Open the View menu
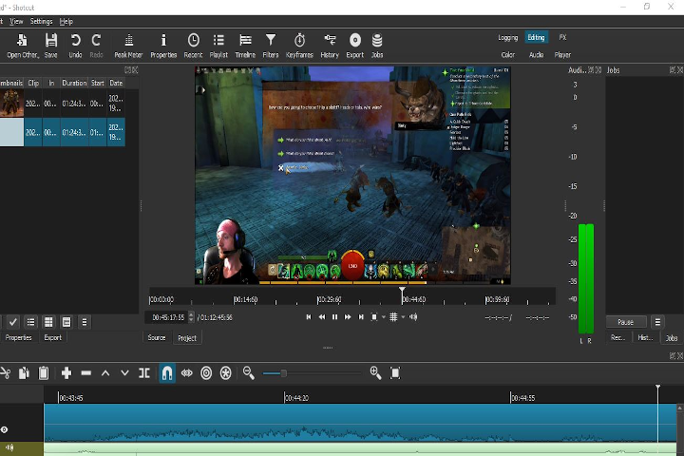 (16, 22)
